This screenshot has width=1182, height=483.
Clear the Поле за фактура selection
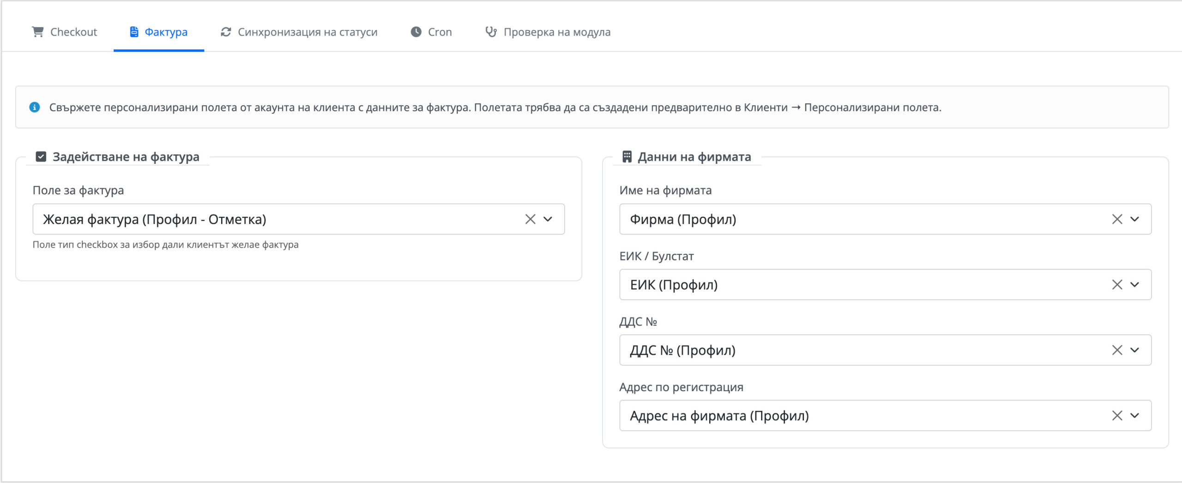tap(530, 219)
